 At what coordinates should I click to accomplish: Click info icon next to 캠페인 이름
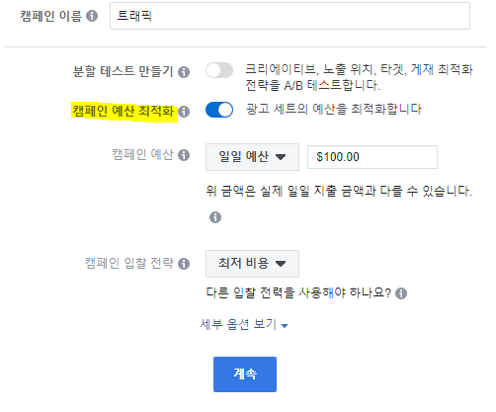click(92, 16)
